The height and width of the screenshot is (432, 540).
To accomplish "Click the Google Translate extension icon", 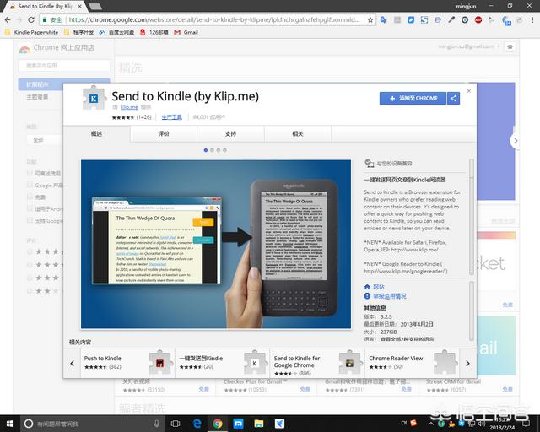I will click(x=384, y=20).
